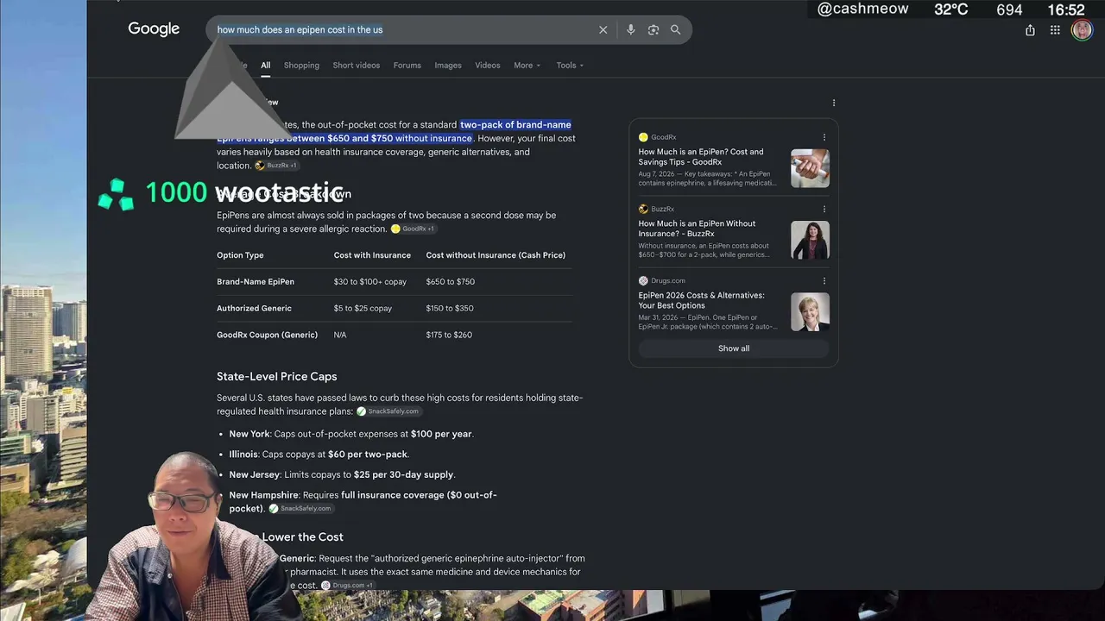Switch to the Short videos tab
This screenshot has height=621, width=1105.
357,66
